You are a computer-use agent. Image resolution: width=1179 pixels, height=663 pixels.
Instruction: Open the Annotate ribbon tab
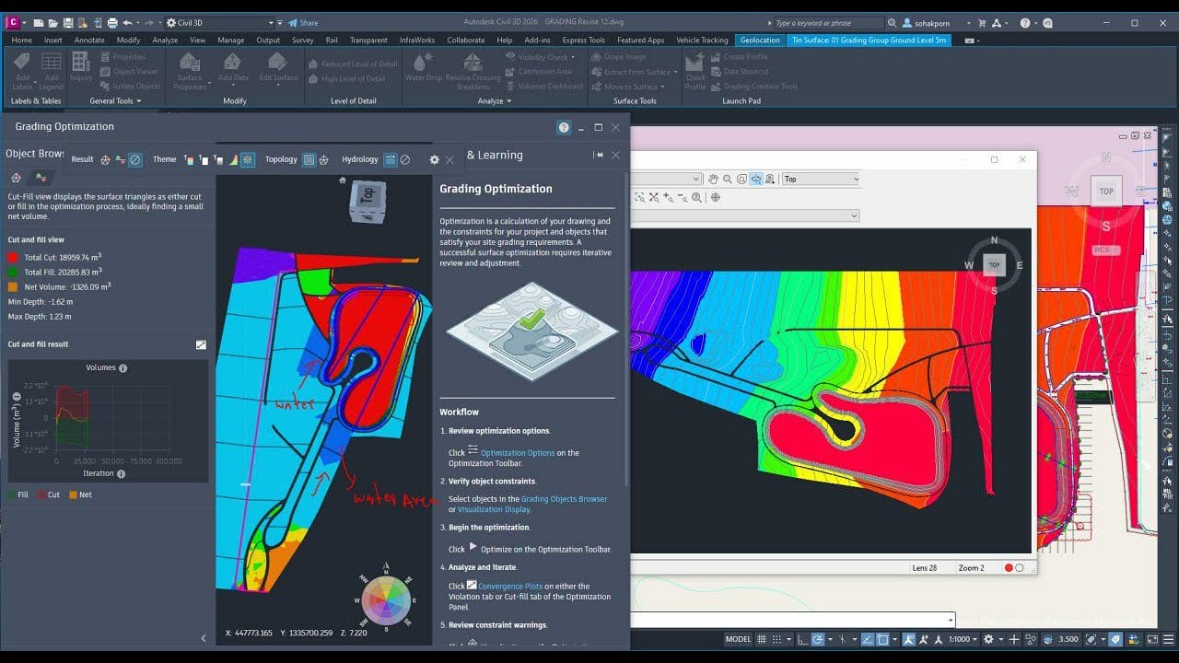coord(89,40)
